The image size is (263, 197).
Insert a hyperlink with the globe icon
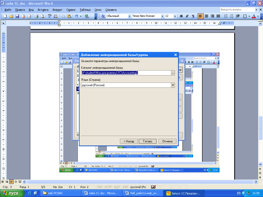[87, 16]
